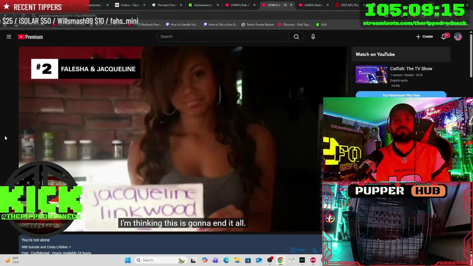
Task: Open OBS Studio from the taskbar
Action: (x=270, y=260)
